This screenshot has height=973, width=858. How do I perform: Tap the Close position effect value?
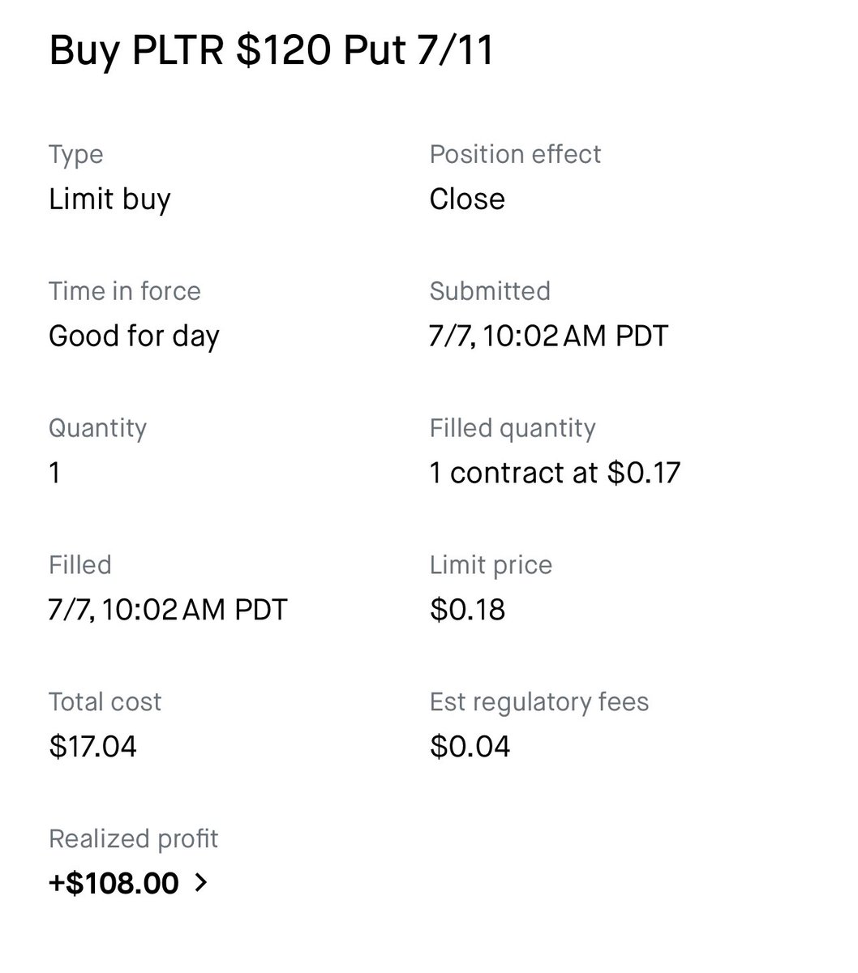click(467, 199)
